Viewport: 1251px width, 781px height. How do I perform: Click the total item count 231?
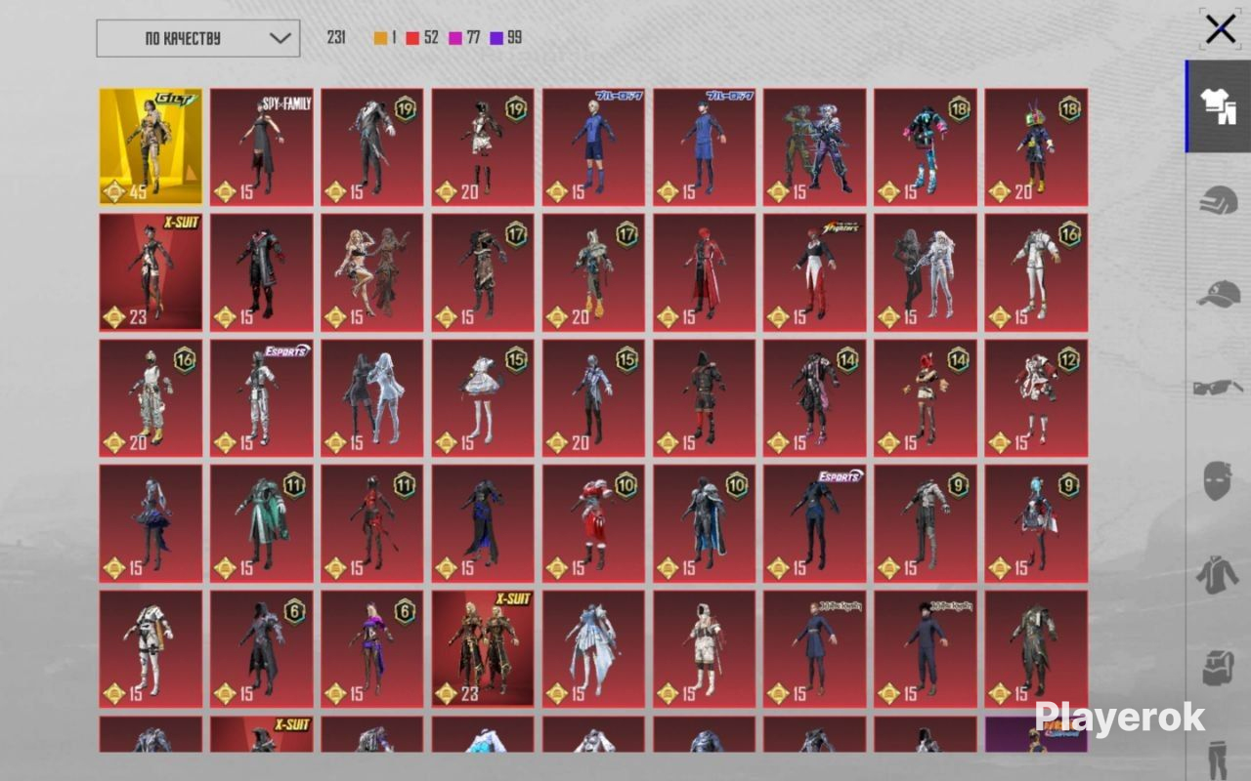pyautogui.click(x=336, y=38)
